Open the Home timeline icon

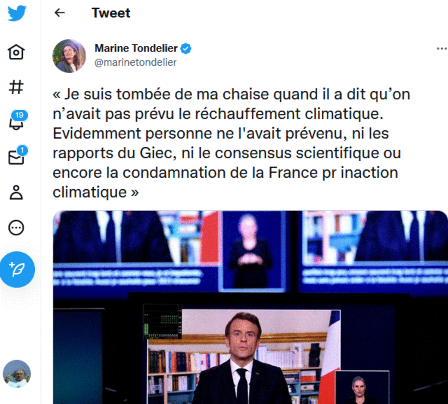16,52
